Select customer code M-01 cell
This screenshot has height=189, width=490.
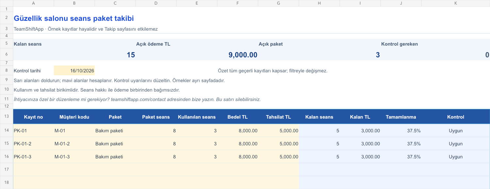pos(74,131)
